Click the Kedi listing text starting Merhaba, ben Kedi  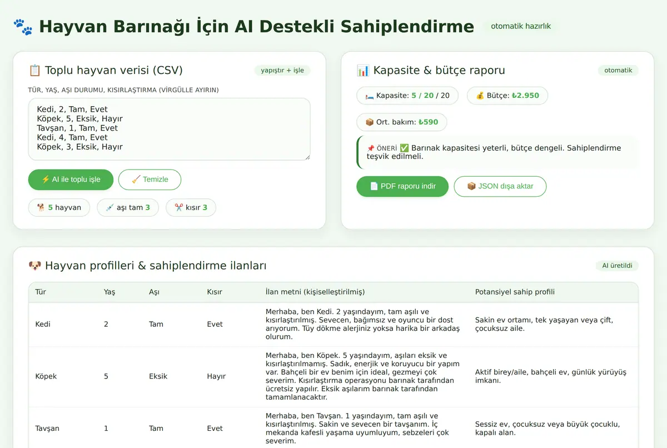(362, 324)
